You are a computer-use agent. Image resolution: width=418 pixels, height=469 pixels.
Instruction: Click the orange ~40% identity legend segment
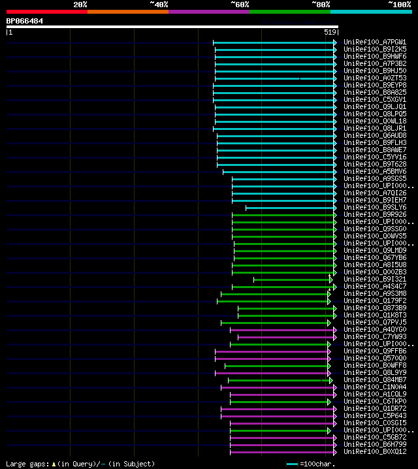pyautogui.click(x=128, y=12)
